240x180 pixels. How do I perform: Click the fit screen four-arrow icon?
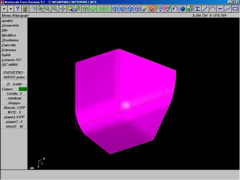click(x=63, y=9)
